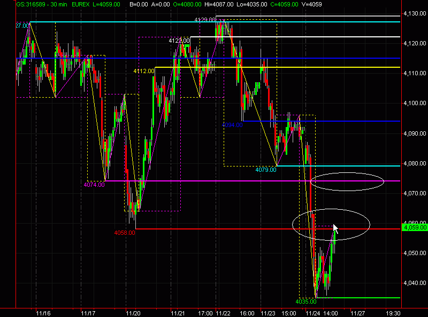Click the GS:316589 - 30 min symbol text
Screen dimensions: 428x317
pos(42,4)
